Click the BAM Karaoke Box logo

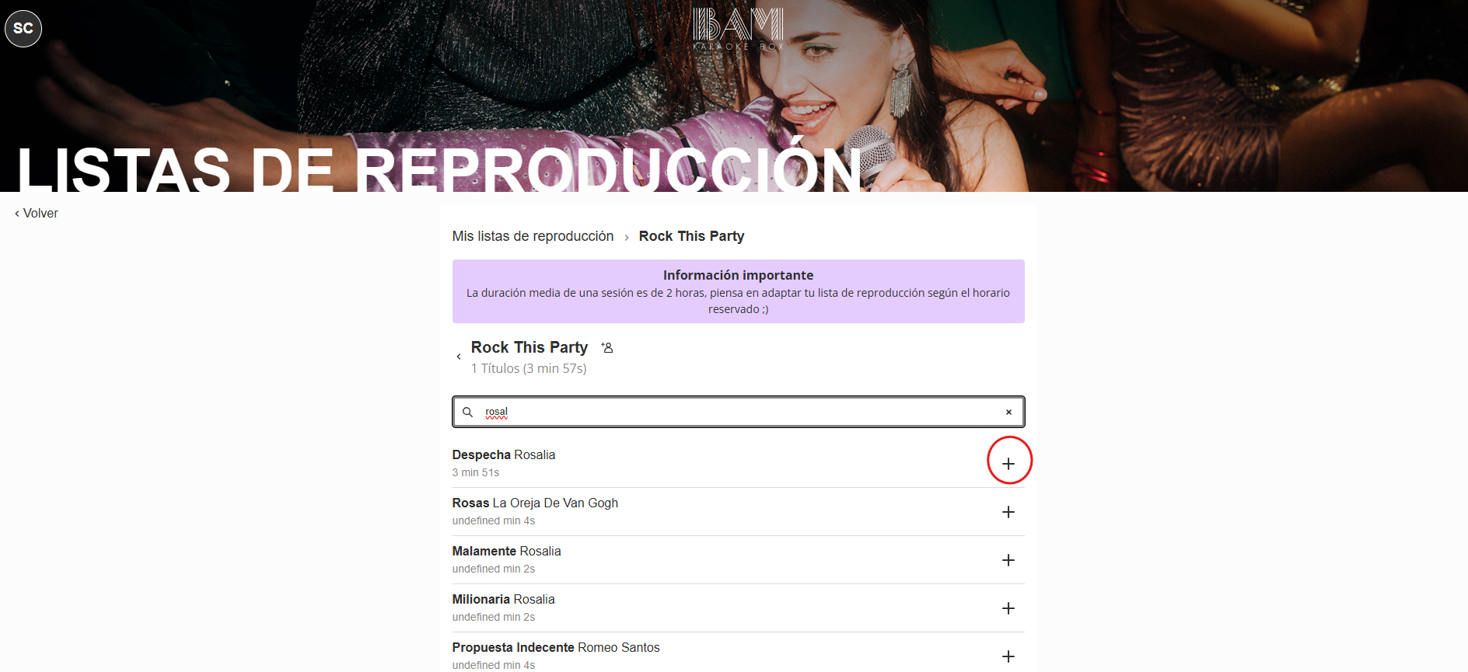pyautogui.click(x=738, y=30)
